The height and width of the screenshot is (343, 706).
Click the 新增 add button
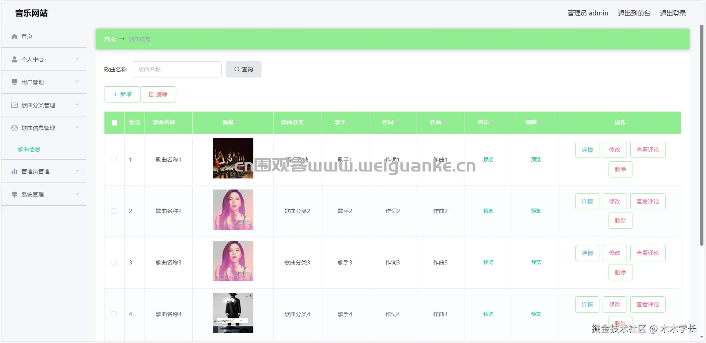[x=122, y=94]
